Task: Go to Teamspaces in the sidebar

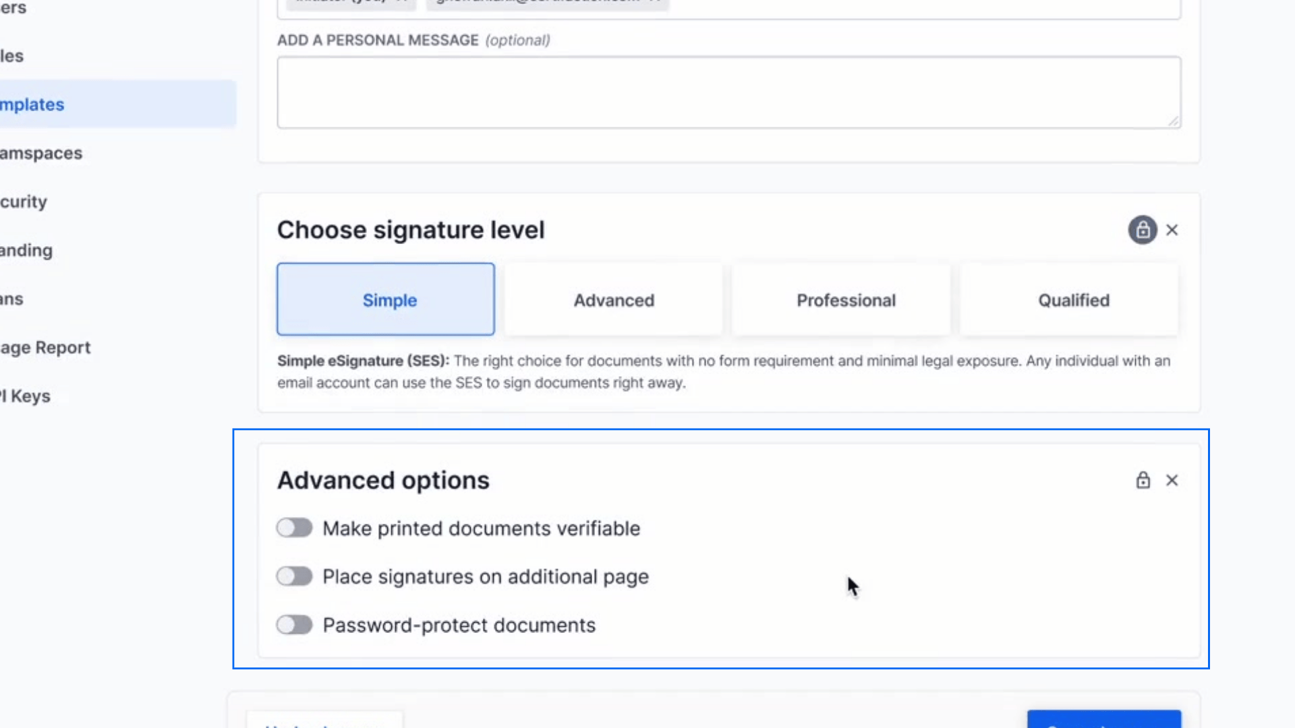Action: (x=40, y=153)
